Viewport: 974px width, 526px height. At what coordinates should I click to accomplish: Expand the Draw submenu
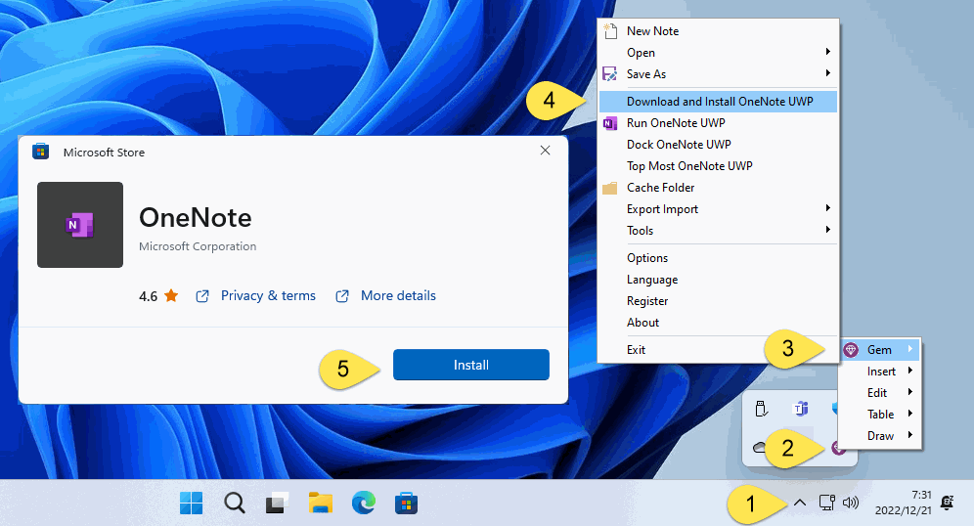pos(910,435)
